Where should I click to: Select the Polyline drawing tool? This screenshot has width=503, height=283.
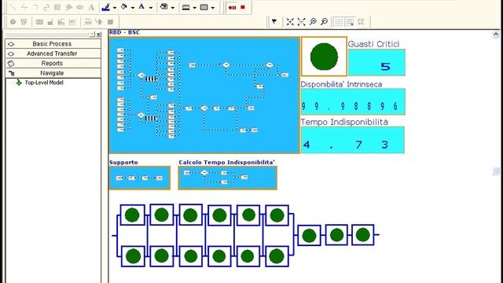pos(24,7)
